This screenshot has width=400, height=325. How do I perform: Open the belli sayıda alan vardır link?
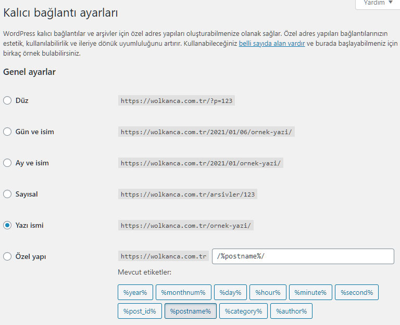272,44
